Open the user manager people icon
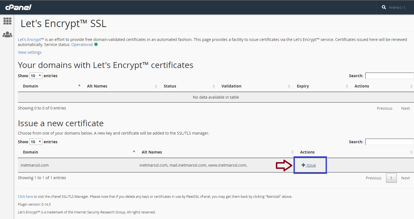Image resolution: width=414 pixels, height=219 pixels. (x=7, y=35)
